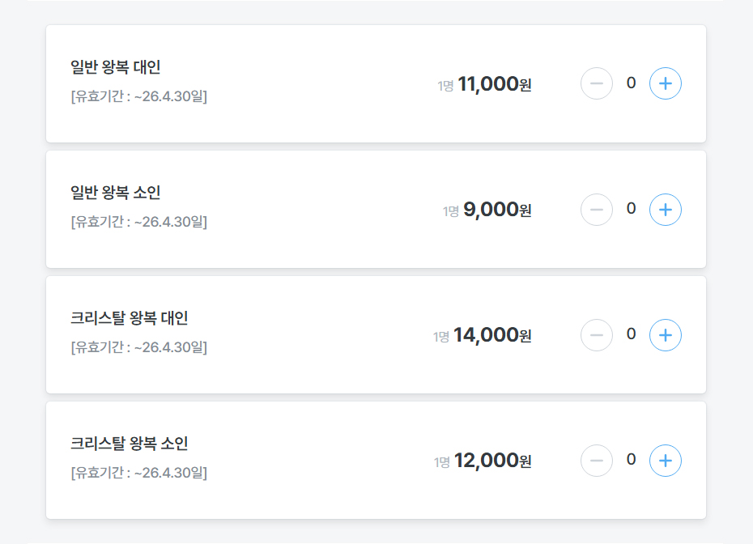
Task: Click validity period text under 크리스탈 왕복 대인
Action: coord(138,347)
